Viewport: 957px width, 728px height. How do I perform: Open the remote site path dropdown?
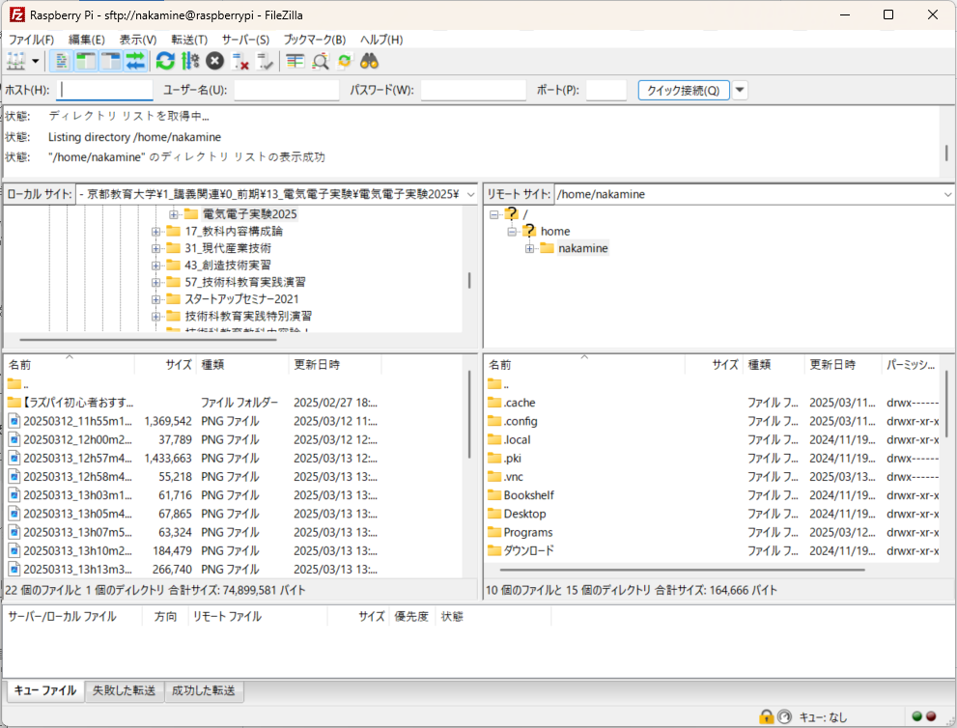[946, 194]
